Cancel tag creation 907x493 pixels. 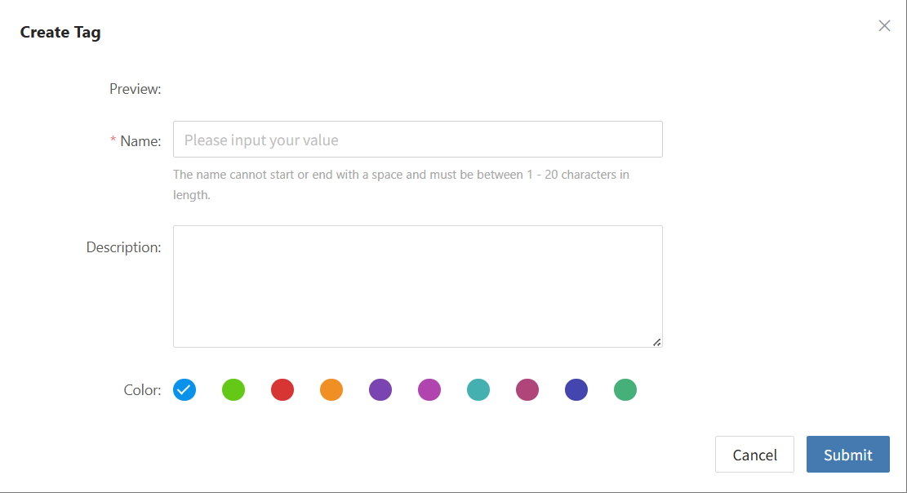coord(754,455)
